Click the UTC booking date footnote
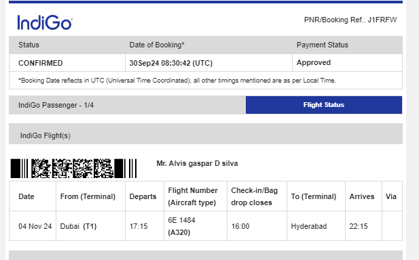This screenshot has width=419, height=260. tap(177, 80)
